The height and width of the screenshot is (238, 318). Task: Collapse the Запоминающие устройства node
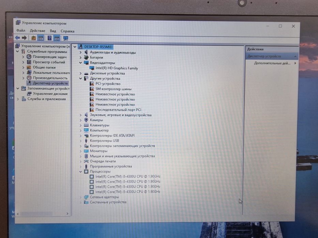click(18, 88)
